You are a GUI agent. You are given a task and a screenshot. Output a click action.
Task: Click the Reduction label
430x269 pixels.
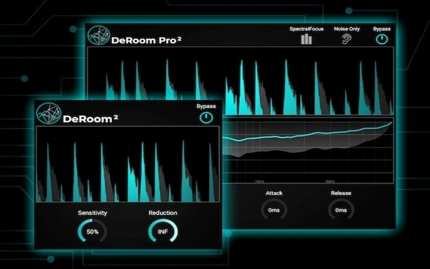click(163, 213)
